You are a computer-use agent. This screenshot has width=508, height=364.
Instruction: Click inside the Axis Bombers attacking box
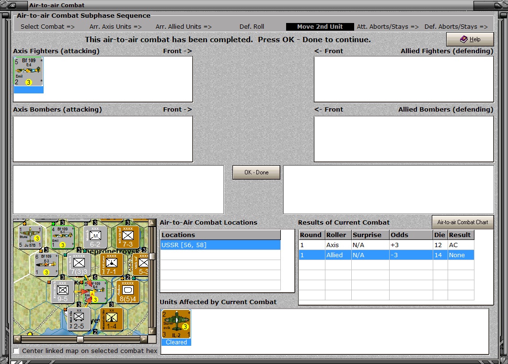coord(103,139)
